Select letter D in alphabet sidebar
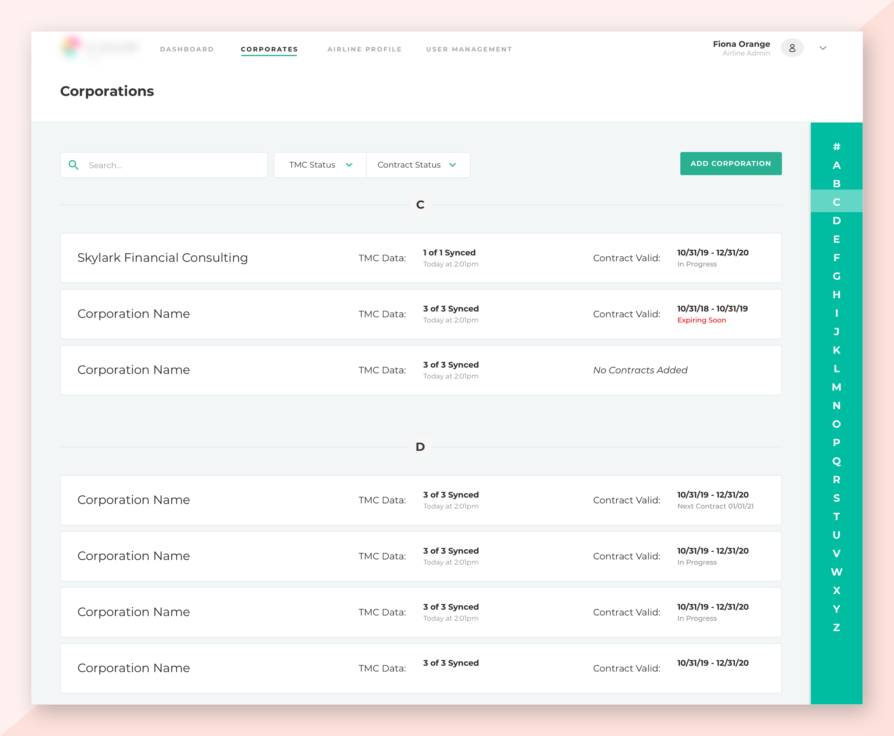The height and width of the screenshot is (736, 894). [836, 221]
